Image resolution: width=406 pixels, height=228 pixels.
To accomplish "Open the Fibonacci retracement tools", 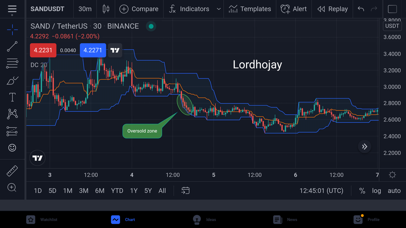I will (12, 63).
